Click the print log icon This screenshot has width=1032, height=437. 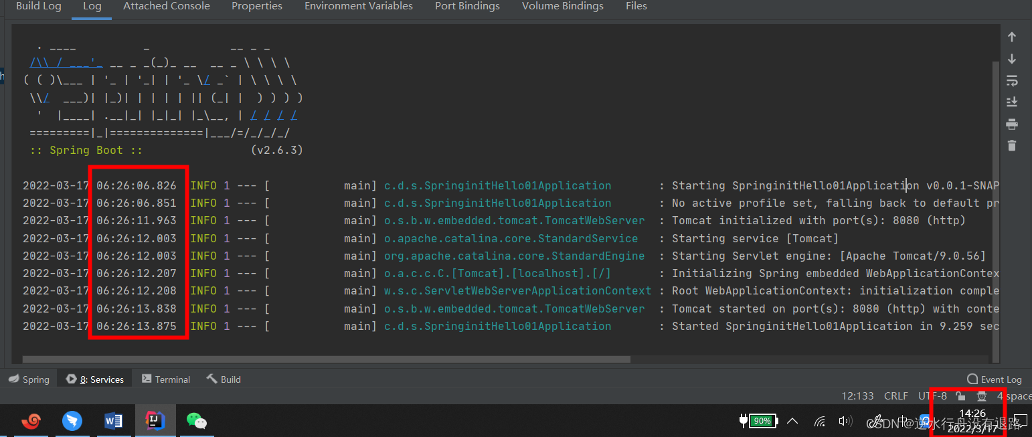click(x=1011, y=124)
